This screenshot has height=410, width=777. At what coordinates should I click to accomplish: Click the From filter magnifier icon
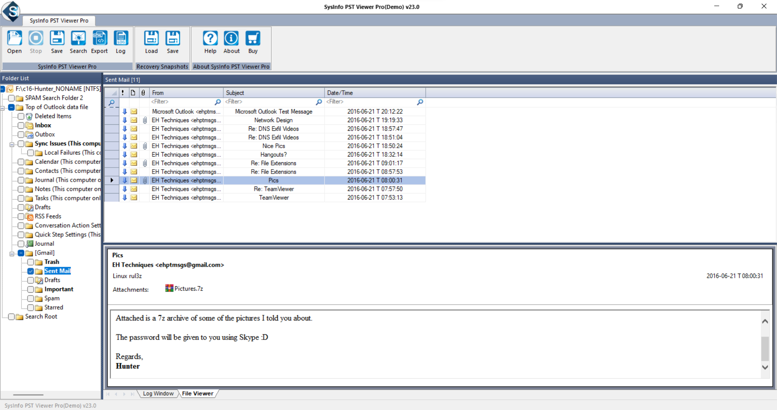click(218, 102)
